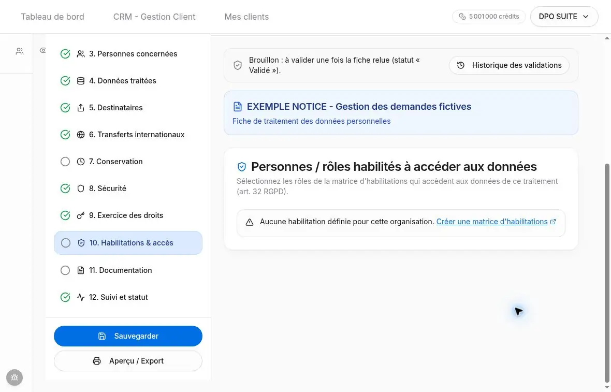The image size is (611, 392).
Task: Click the floppy disk icon in Sauvegarder
Action: (x=101, y=336)
